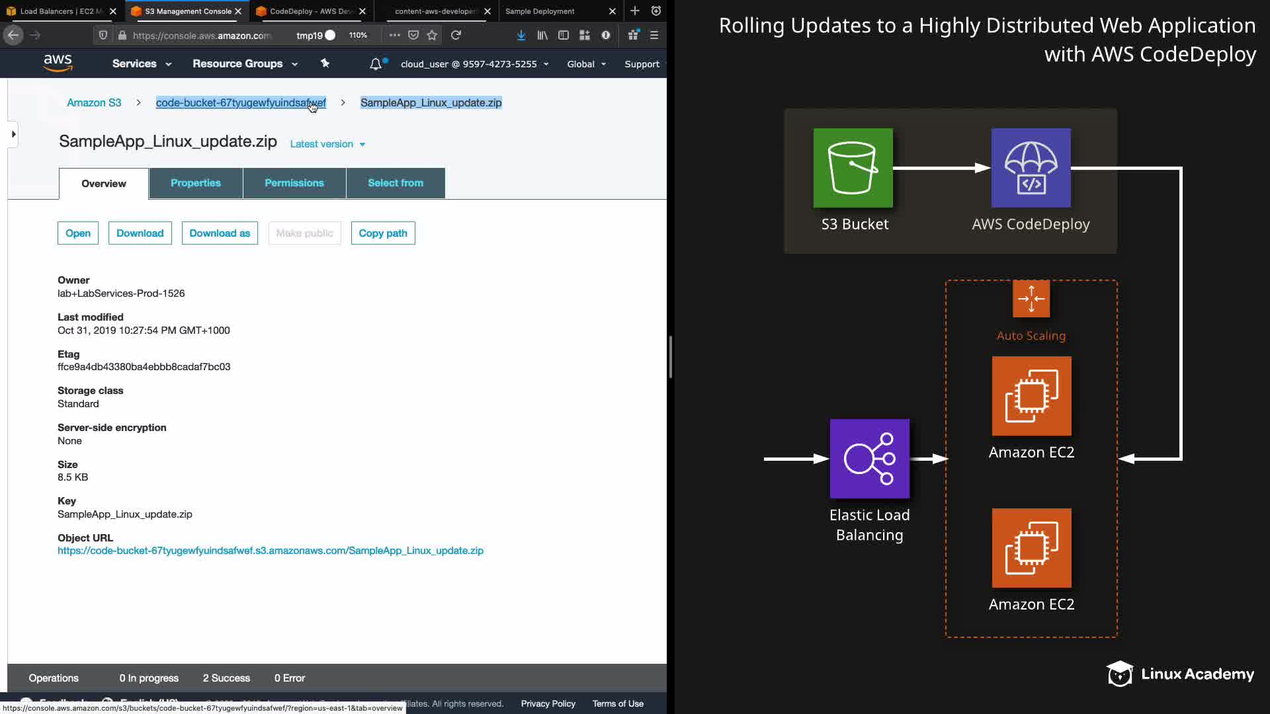Click the AWS logo home icon
This screenshot has height=714, width=1270.
point(58,63)
